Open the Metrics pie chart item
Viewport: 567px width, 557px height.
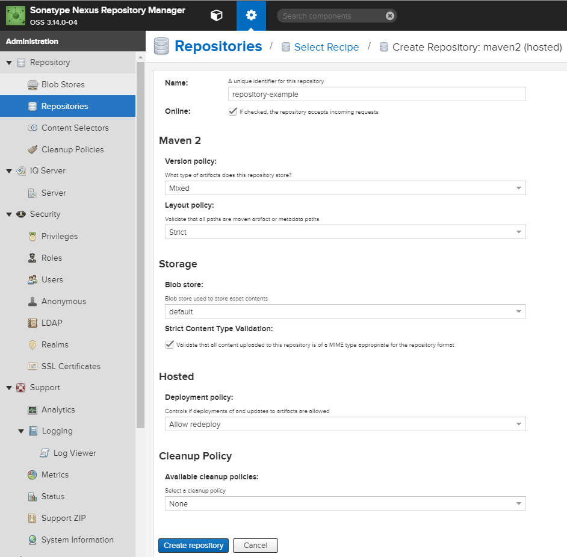(67, 475)
